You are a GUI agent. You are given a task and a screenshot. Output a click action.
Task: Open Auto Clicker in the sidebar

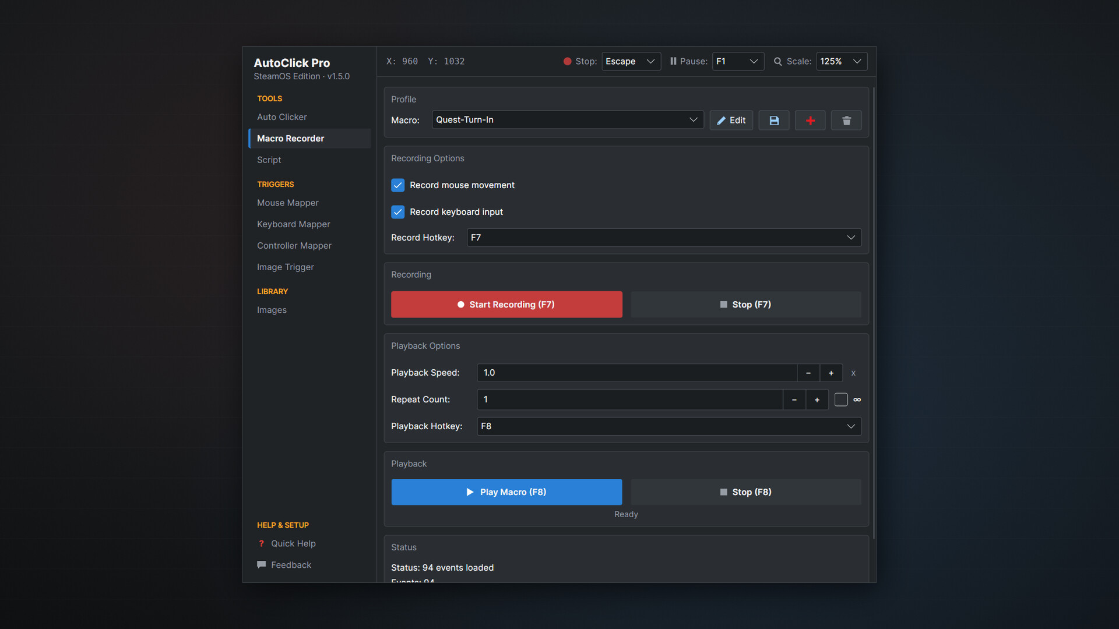(309, 117)
